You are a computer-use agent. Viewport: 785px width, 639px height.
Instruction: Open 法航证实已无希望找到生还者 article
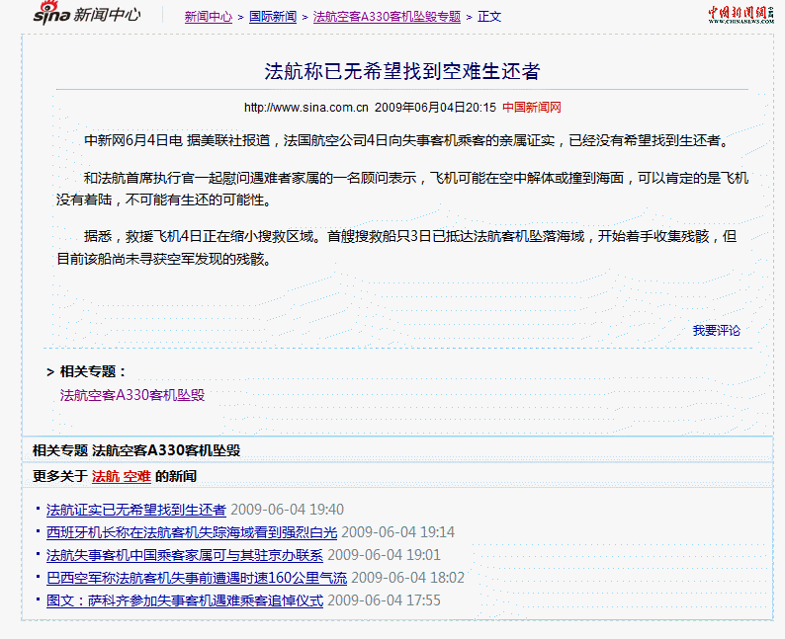click(x=136, y=510)
